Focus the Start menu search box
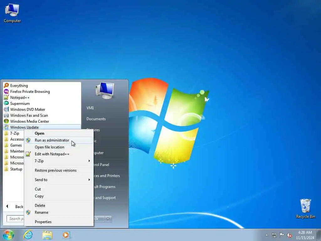The image size is (321, 241). pyautogui.click(x=15, y=219)
